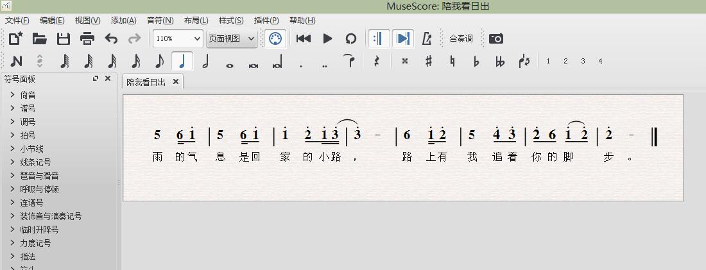Toggle the metronome during playback

pos(426,38)
